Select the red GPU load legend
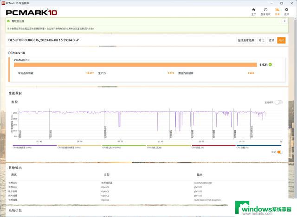 (x=213, y=147)
